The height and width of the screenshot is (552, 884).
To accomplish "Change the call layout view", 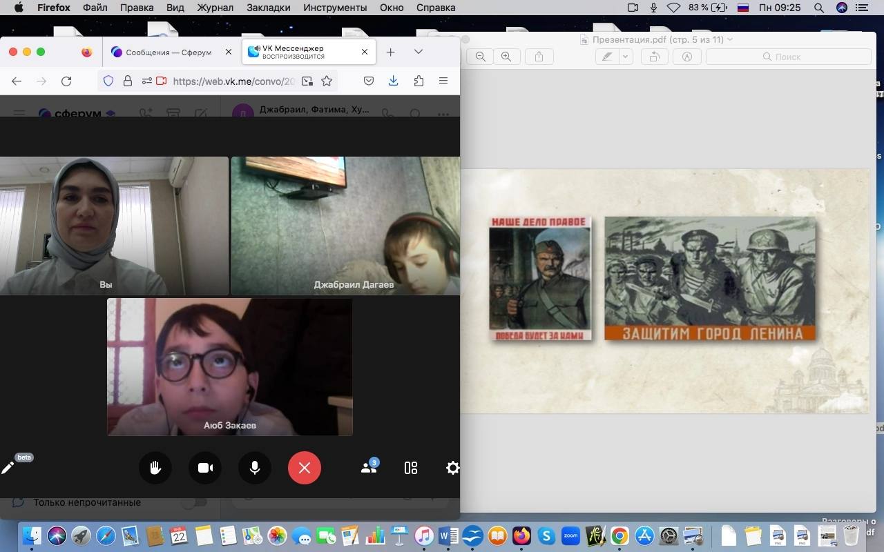I will [411, 468].
